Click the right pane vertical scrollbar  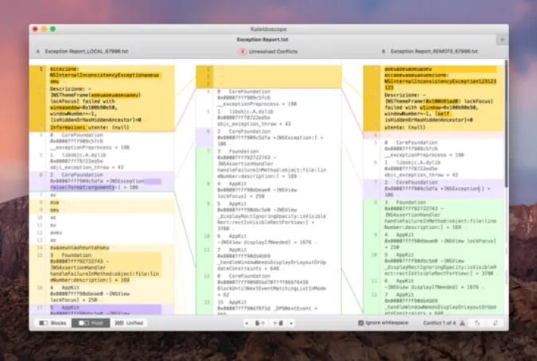point(506,123)
